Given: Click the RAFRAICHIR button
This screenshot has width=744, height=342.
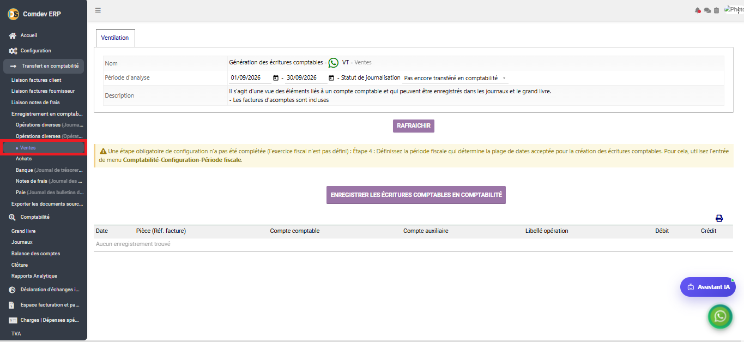Looking at the screenshot, I should (414, 126).
